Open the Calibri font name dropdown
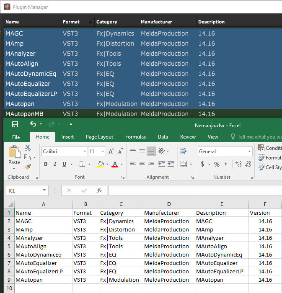This screenshot has height=293, width=282. tap(85, 152)
